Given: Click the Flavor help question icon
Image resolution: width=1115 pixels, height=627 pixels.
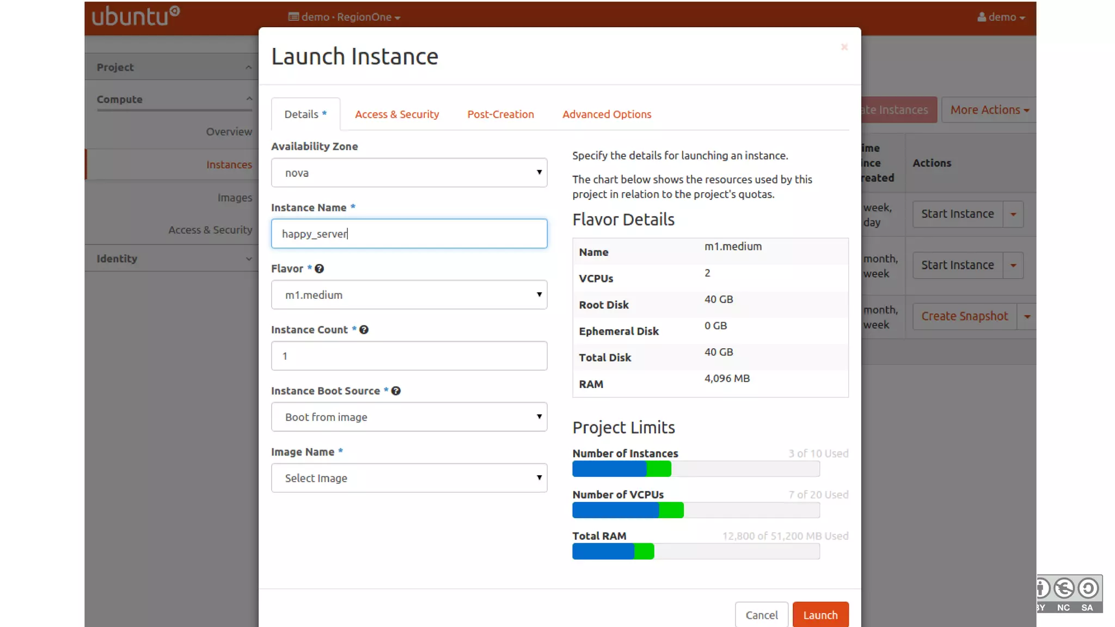Looking at the screenshot, I should [320, 269].
